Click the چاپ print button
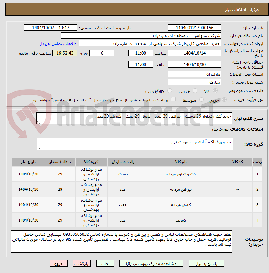This screenshot has height=273, width=269. (x=105, y=264)
